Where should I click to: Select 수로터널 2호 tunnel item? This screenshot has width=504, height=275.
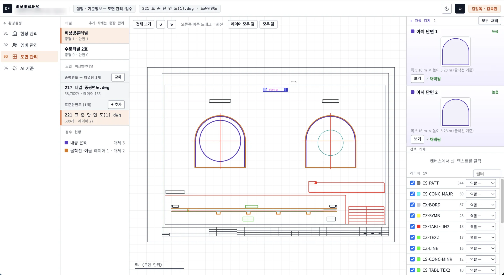95,52
